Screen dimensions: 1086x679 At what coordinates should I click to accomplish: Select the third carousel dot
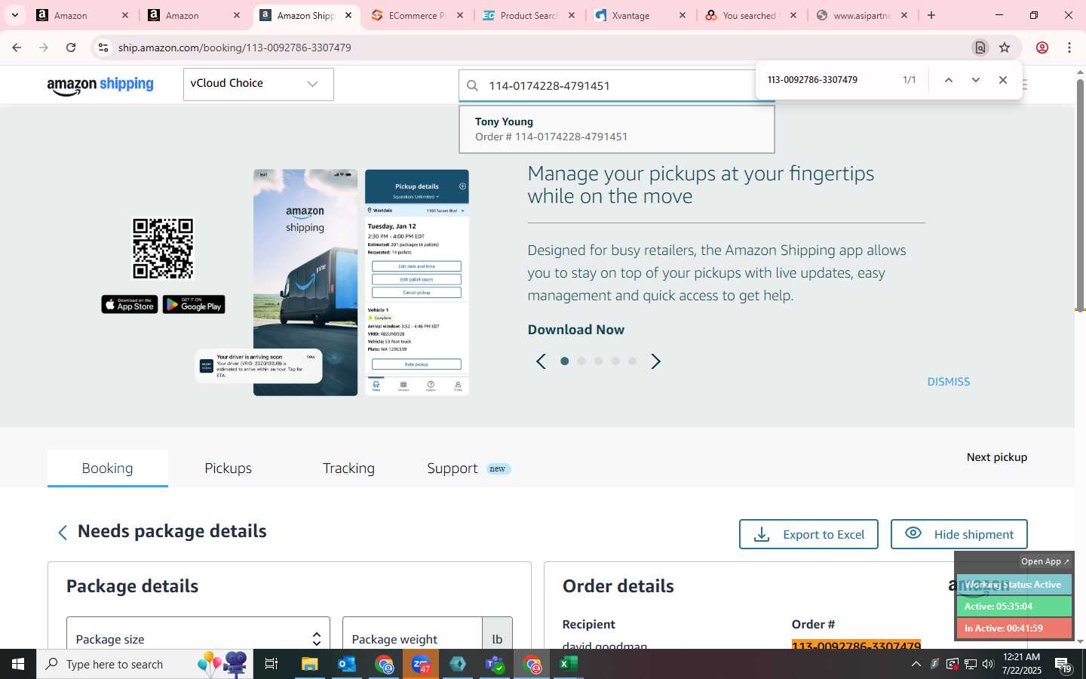coord(599,361)
